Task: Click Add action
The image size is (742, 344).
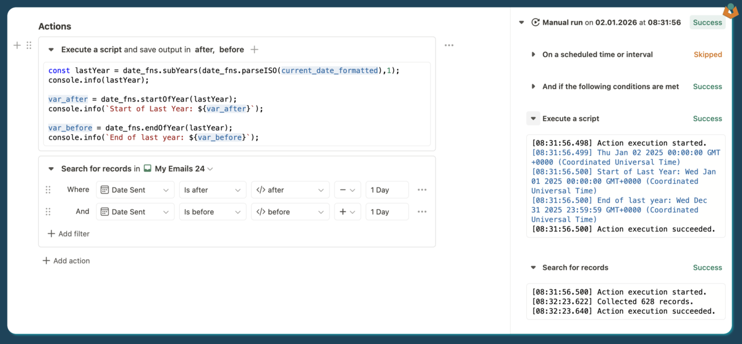Action: click(66, 260)
